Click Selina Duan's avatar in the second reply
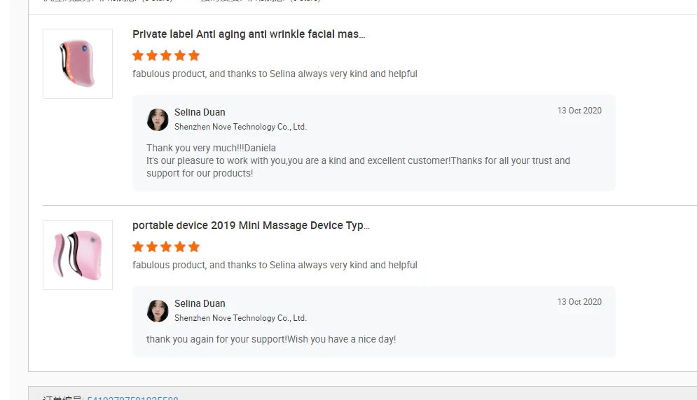The image size is (697, 400). click(x=158, y=311)
